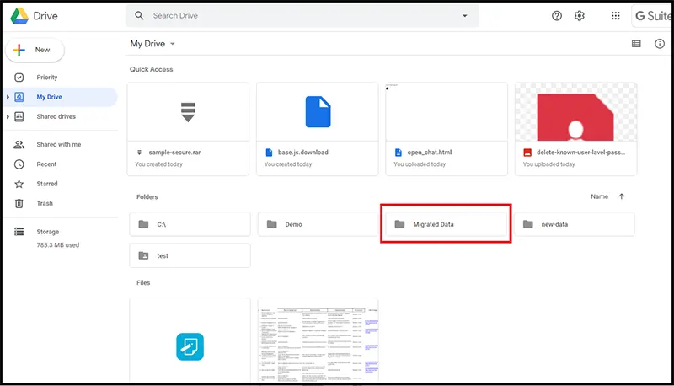This screenshot has height=386, width=674.
Task: Click the Recent clock icon
Action: tap(19, 164)
